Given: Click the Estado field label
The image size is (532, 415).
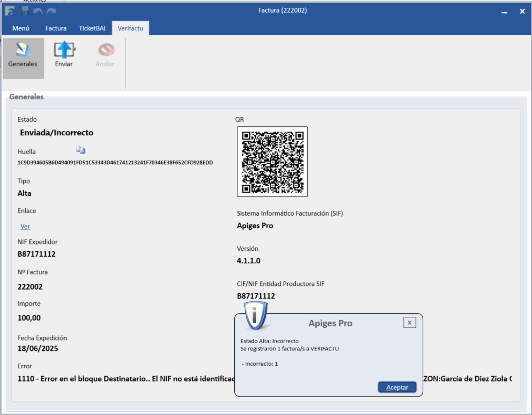Looking at the screenshot, I should (27, 119).
